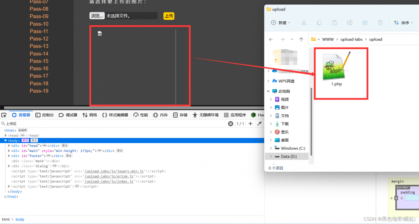Open the index.js script link
This screenshot has height=224, width=419.
click(x=109, y=181)
